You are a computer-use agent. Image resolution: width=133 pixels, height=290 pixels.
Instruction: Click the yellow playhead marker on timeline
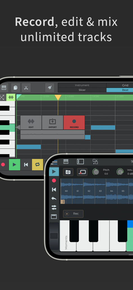point(58,97)
